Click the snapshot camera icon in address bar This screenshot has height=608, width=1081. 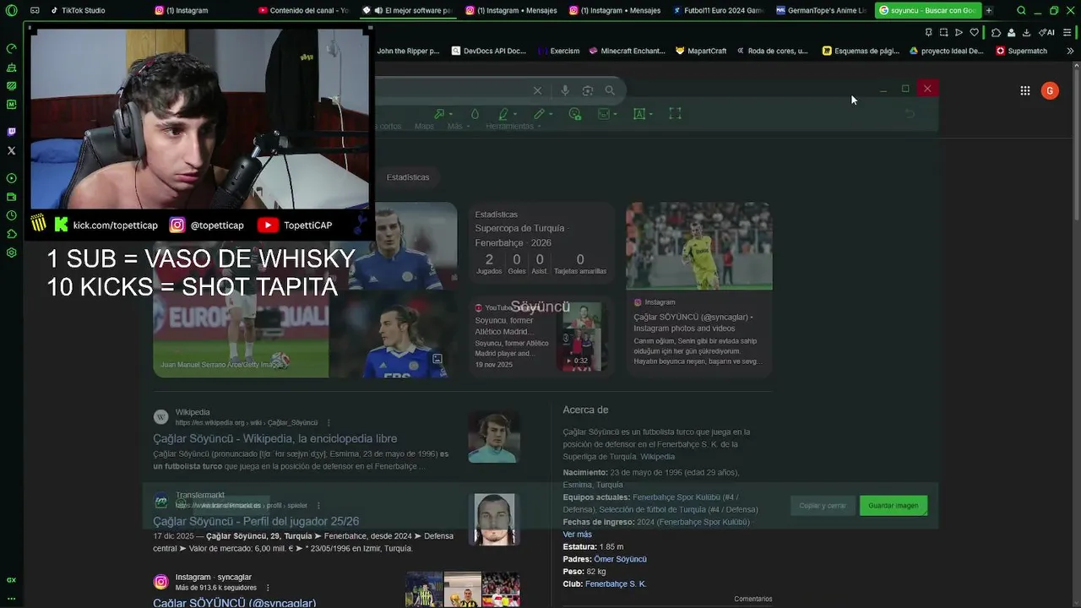click(943, 32)
